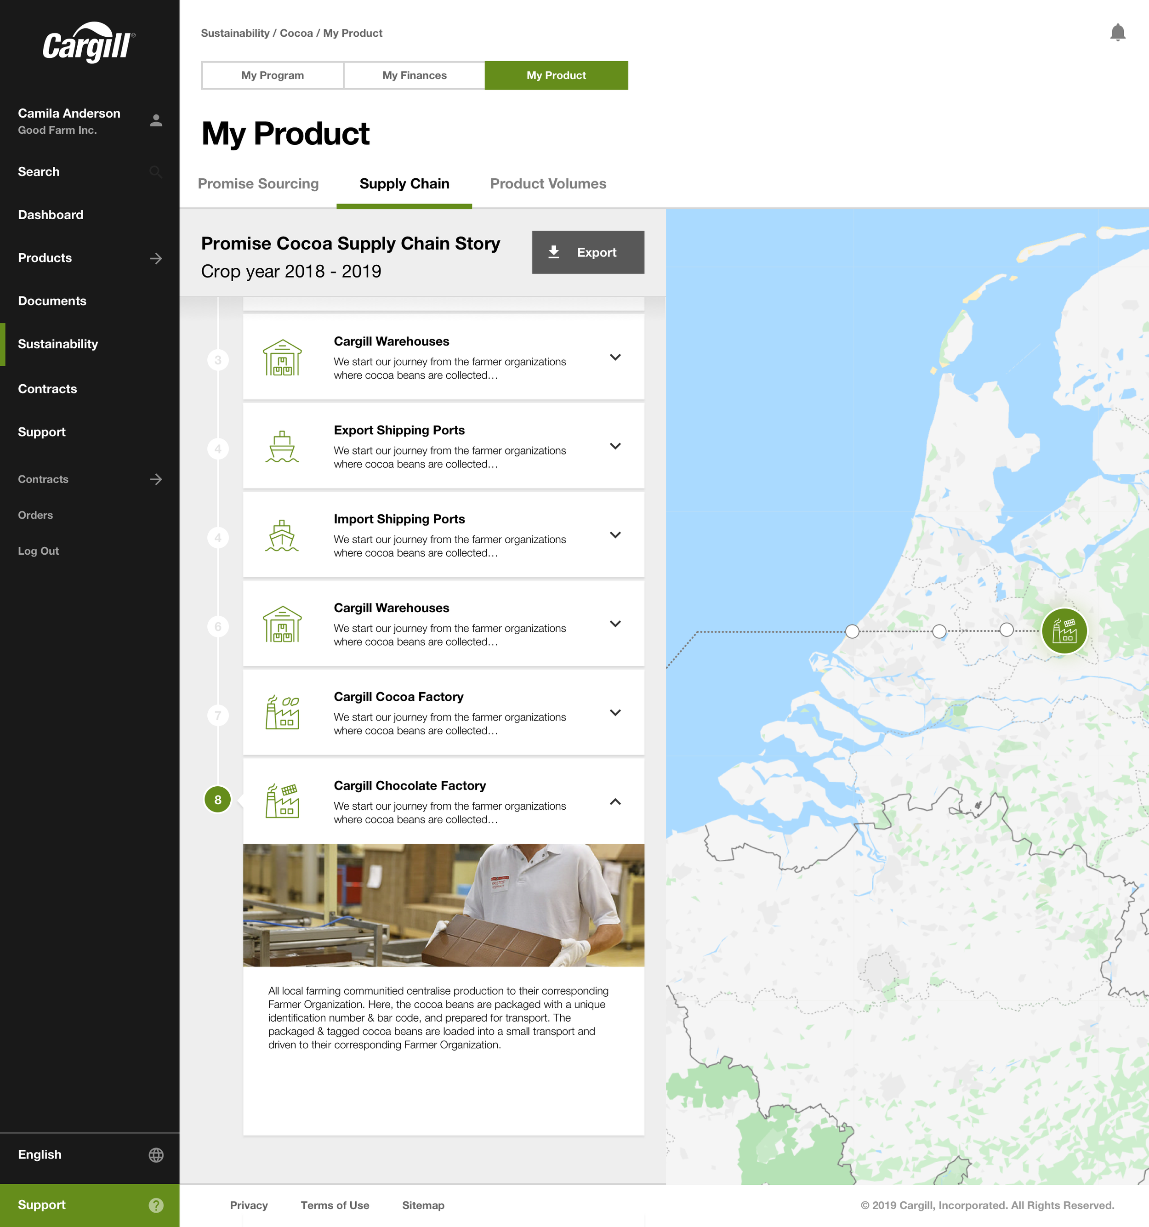Open the Product Volumes tab
The width and height of the screenshot is (1149, 1227).
coord(548,184)
